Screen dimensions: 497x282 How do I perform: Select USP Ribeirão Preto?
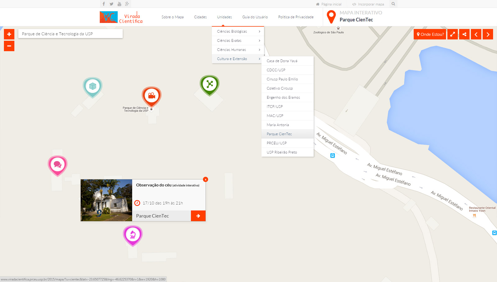tap(288, 152)
